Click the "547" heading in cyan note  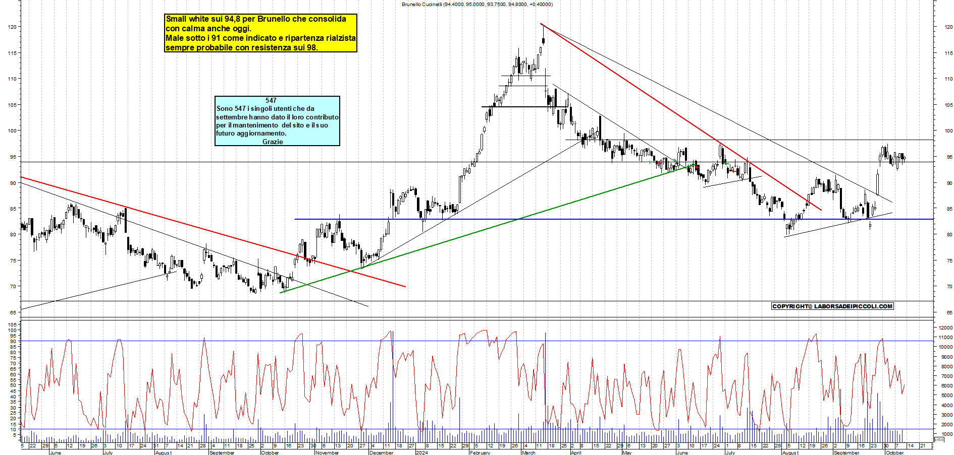tap(271, 100)
